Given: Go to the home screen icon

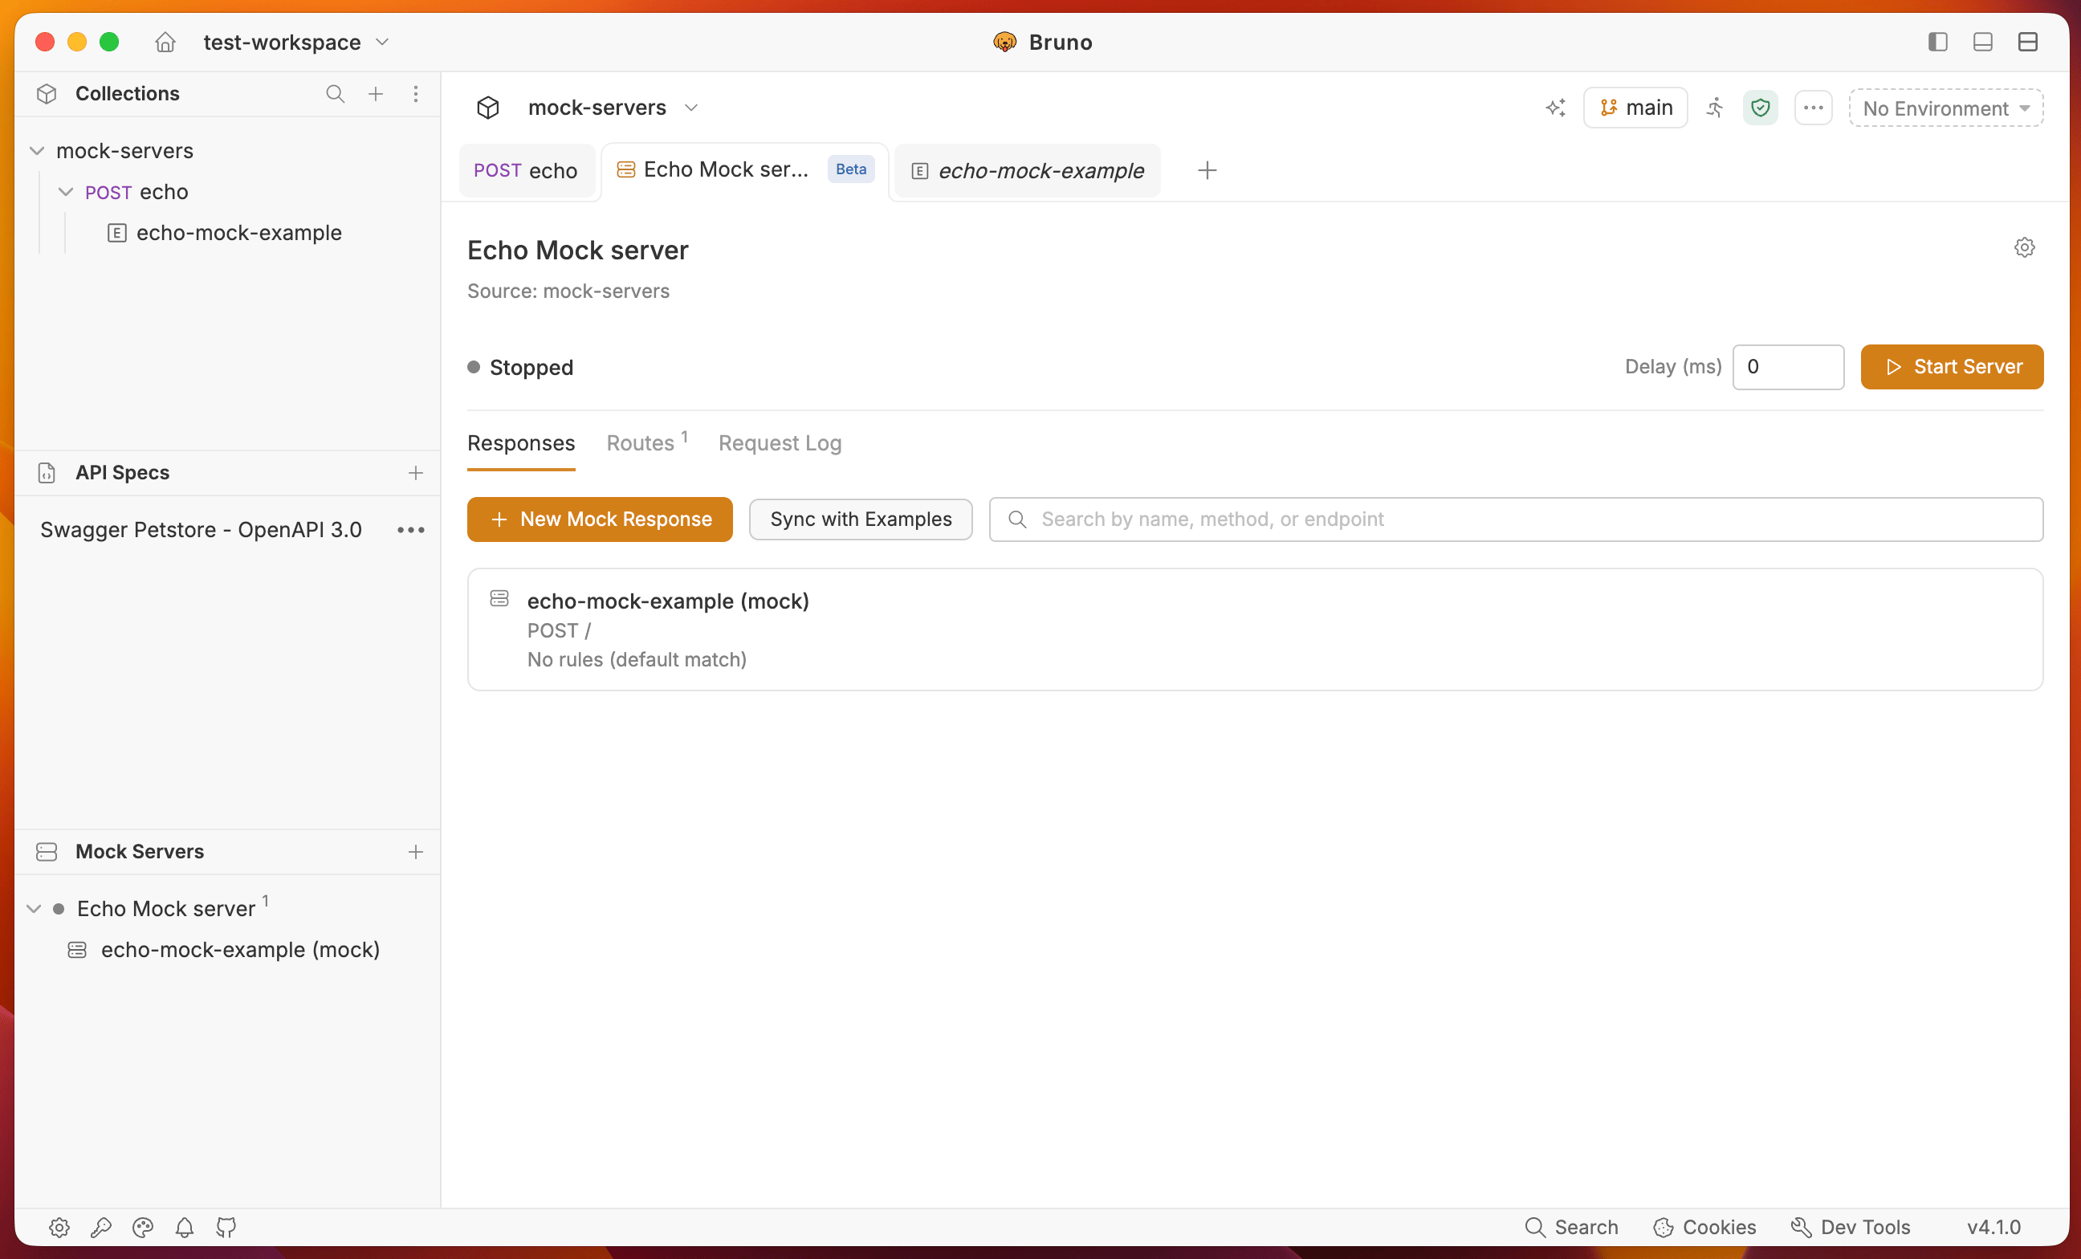Looking at the screenshot, I should (165, 42).
